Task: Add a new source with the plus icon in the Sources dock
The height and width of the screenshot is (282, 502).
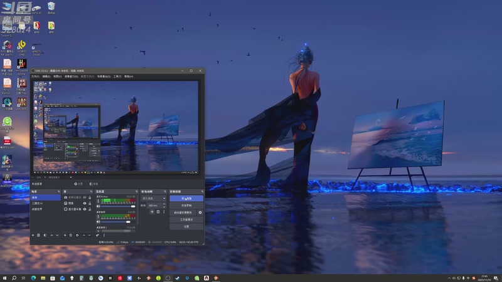Action: click(65, 236)
